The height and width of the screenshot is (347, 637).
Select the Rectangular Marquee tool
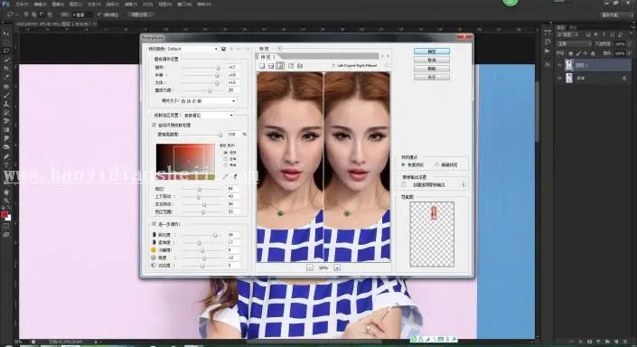[5, 42]
